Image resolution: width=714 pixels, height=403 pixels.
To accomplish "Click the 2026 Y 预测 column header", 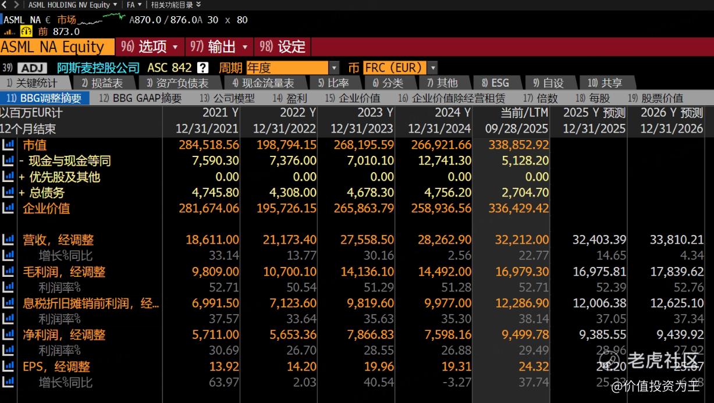I will click(672, 112).
